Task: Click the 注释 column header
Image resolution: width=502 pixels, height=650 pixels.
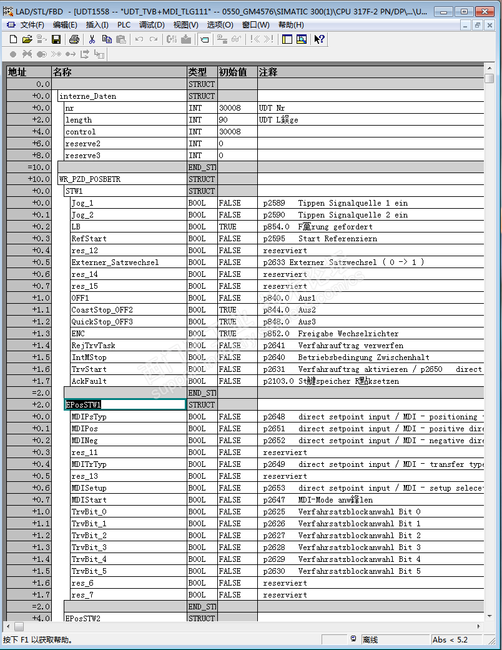Action: pos(371,72)
